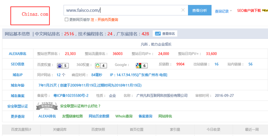The image size is (268, 136).
Task: Click the chart icon beside 查看排名
Action: tap(158, 34)
